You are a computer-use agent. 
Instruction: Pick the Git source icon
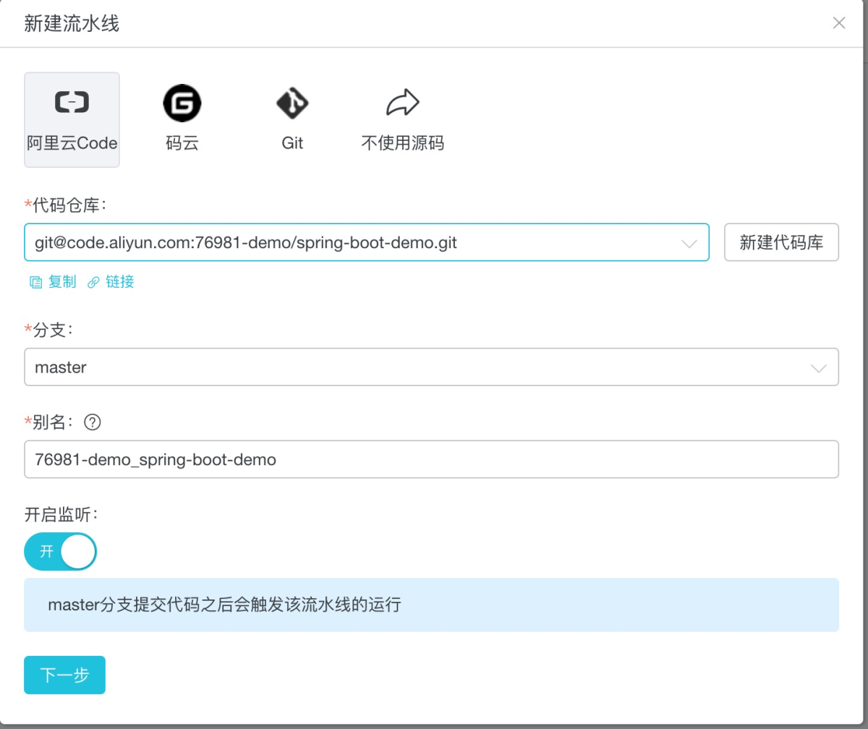point(292,103)
